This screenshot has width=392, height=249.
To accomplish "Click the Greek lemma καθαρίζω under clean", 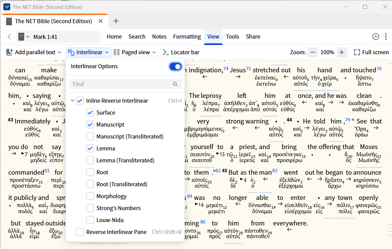I will 364,109.
